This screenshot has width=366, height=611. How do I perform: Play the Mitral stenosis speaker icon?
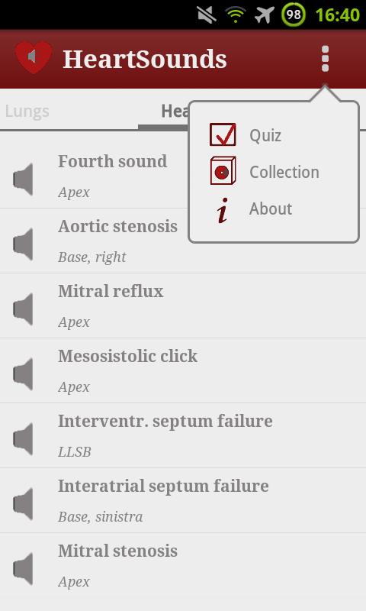[x=23, y=569]
